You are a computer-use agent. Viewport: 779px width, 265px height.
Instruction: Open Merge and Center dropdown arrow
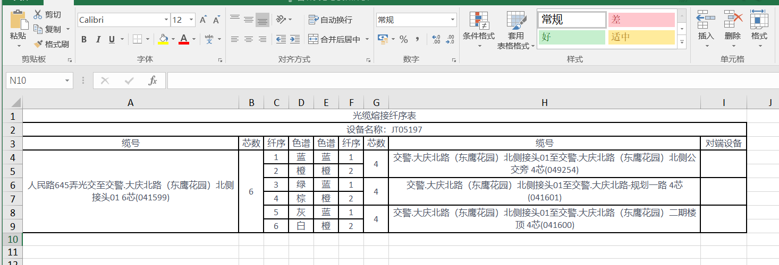(x=367, y=39)
